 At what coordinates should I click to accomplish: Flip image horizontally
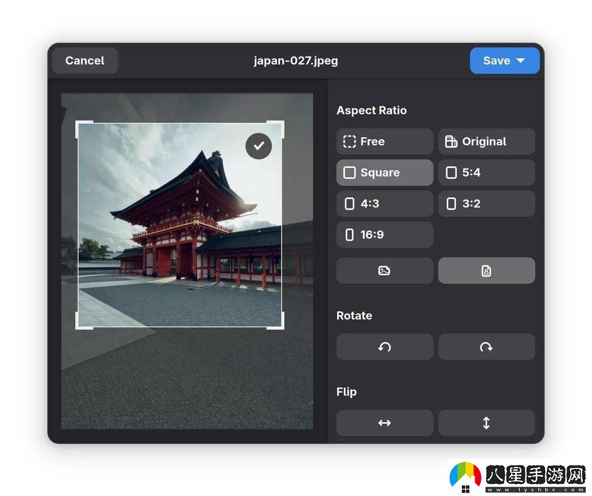384,422
